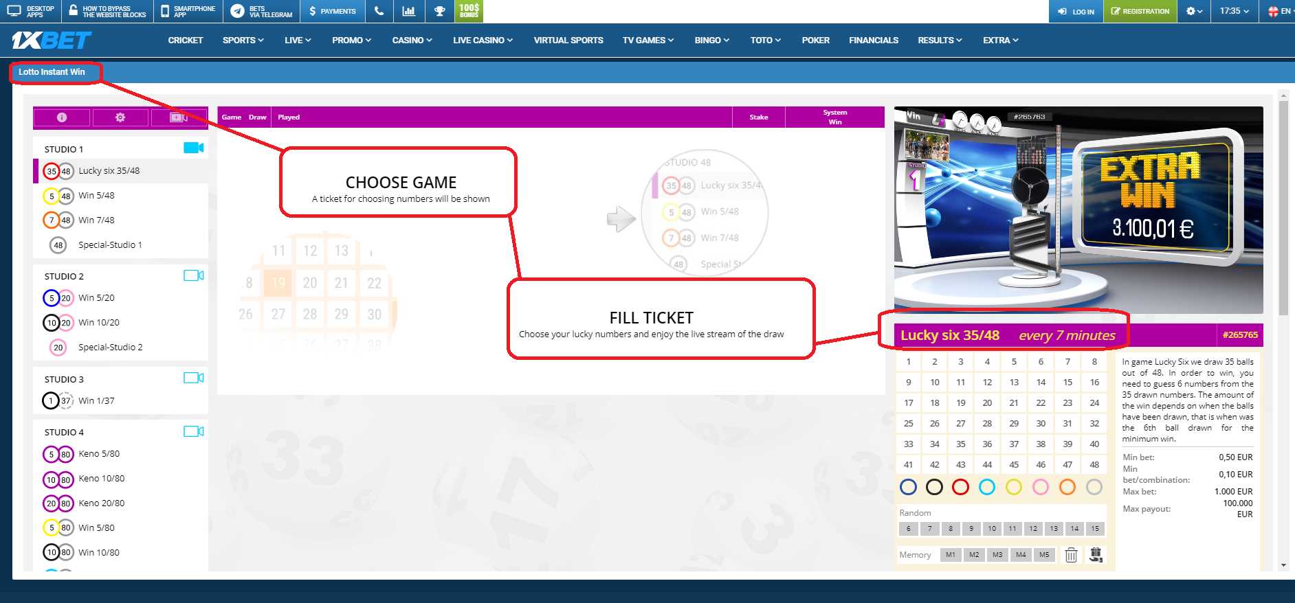The width and height of the screenshot is (1295, 603).
Task: Open the trophy results icon
Action: (440, 11)
